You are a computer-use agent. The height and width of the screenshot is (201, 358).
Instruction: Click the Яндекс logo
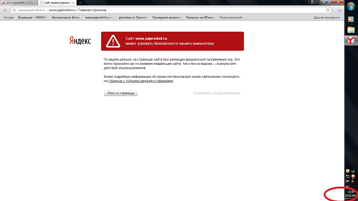pyautogui.click(x=80, y=41)
